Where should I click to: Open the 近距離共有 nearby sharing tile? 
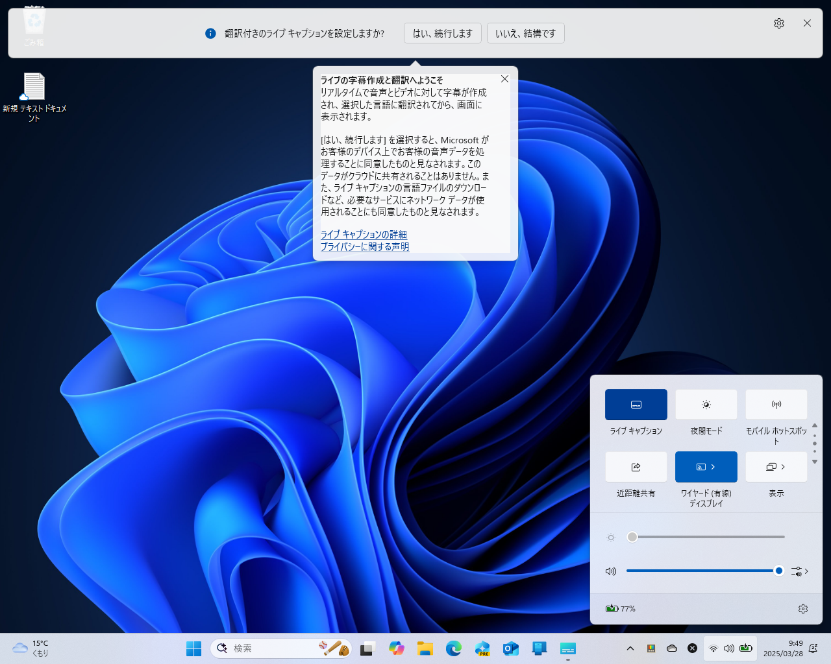click(636, 467)
